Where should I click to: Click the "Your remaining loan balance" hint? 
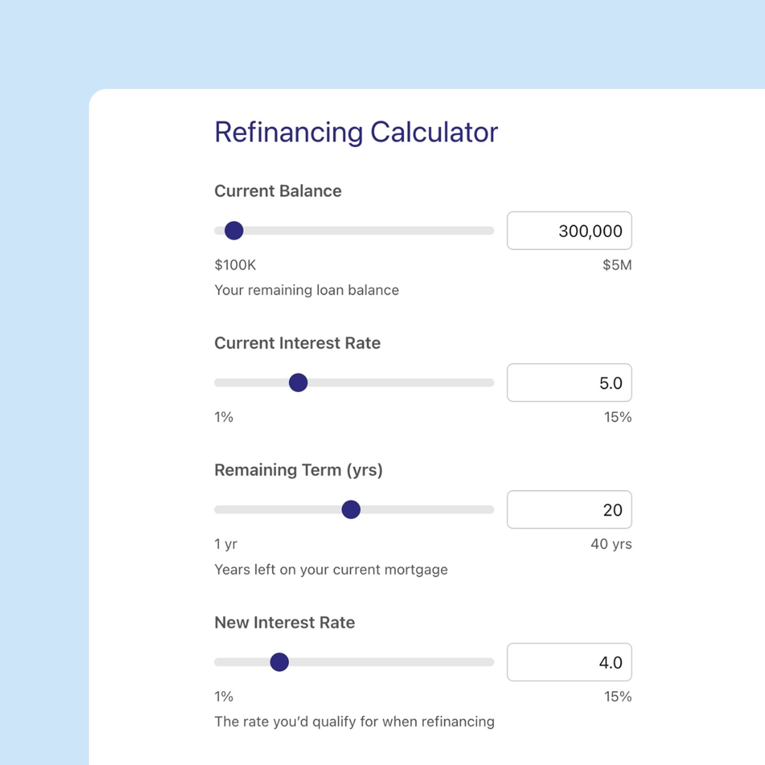point(306,290)
